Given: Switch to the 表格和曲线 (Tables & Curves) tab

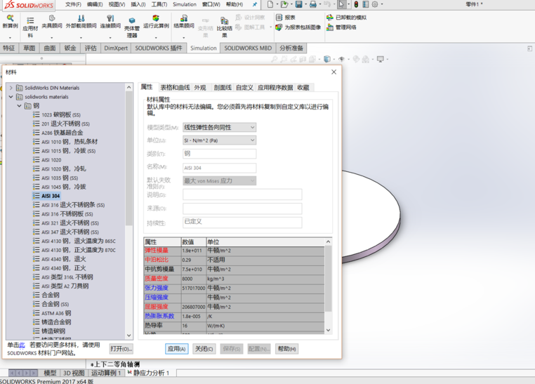Looking at the screenshot, I should (x=175, y=88).
